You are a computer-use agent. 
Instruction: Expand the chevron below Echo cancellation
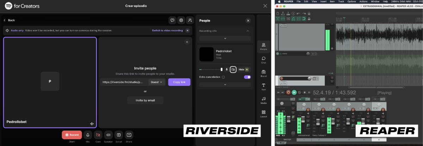(x=225, y=84)
